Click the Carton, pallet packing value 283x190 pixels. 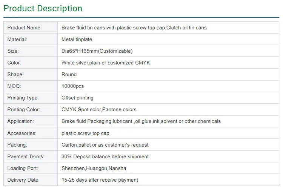(105, 145)
